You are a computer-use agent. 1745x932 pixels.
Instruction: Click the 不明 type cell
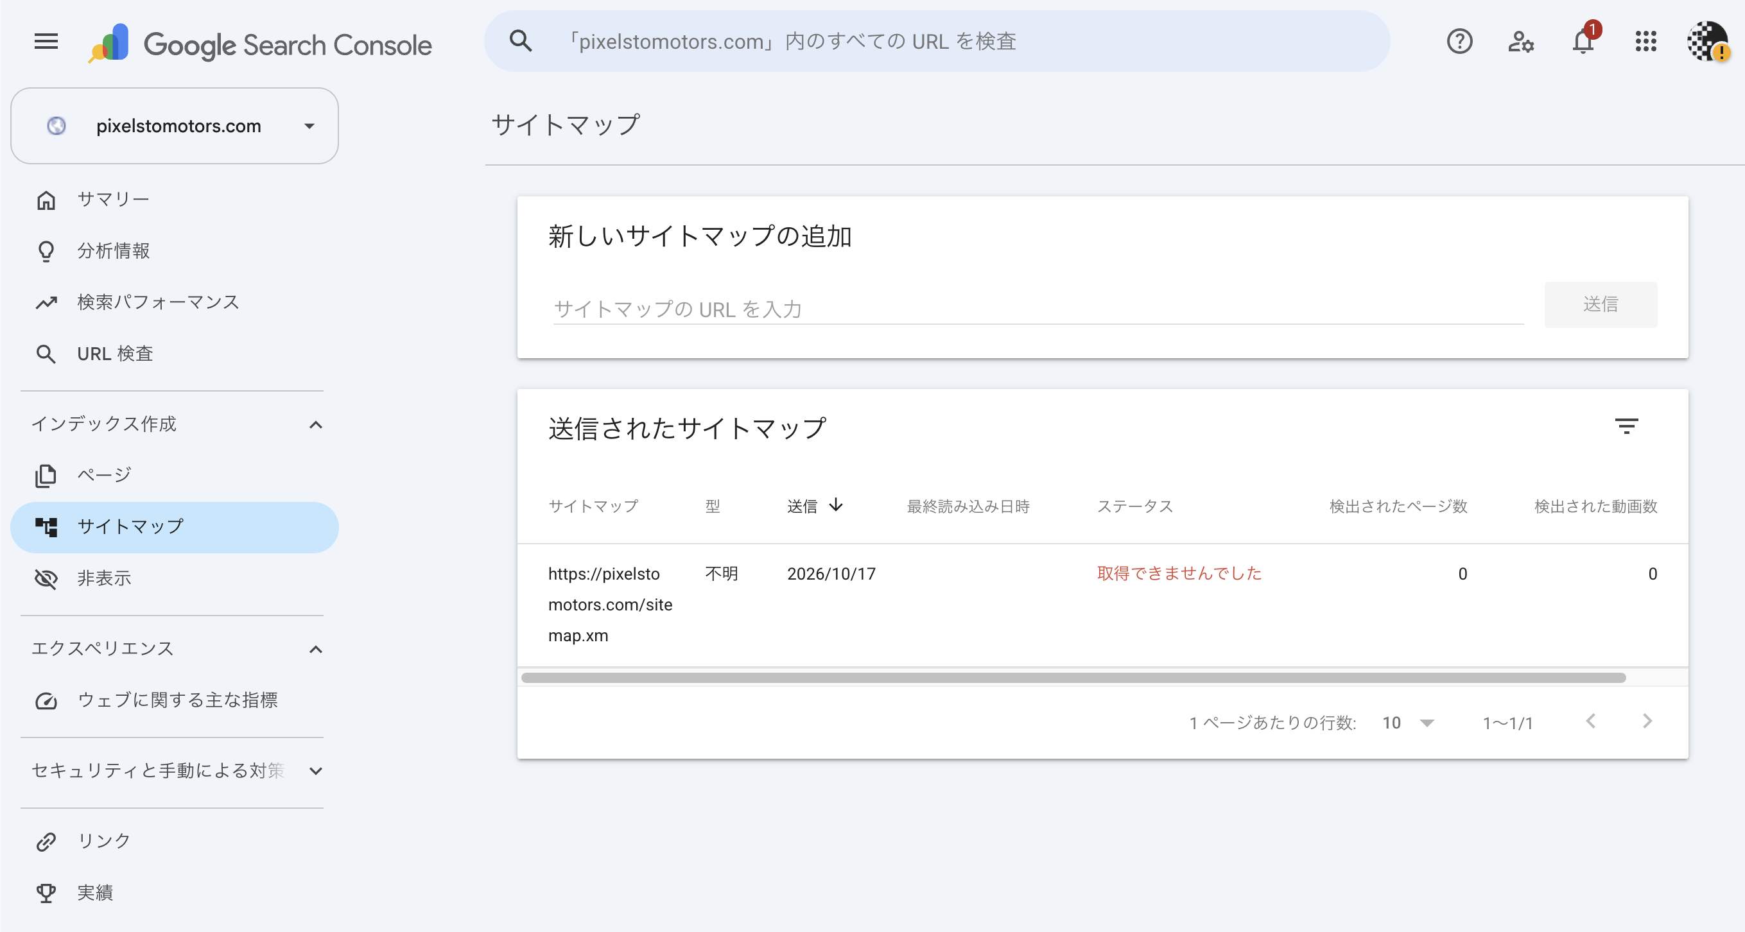tap(721, 574)
